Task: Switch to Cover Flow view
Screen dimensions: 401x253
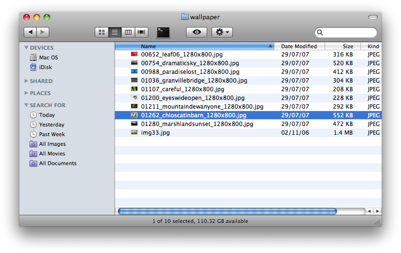Action: (142, 32)
